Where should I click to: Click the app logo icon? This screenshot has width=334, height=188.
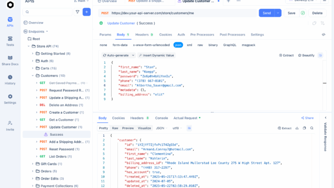[x=10, y=5]
